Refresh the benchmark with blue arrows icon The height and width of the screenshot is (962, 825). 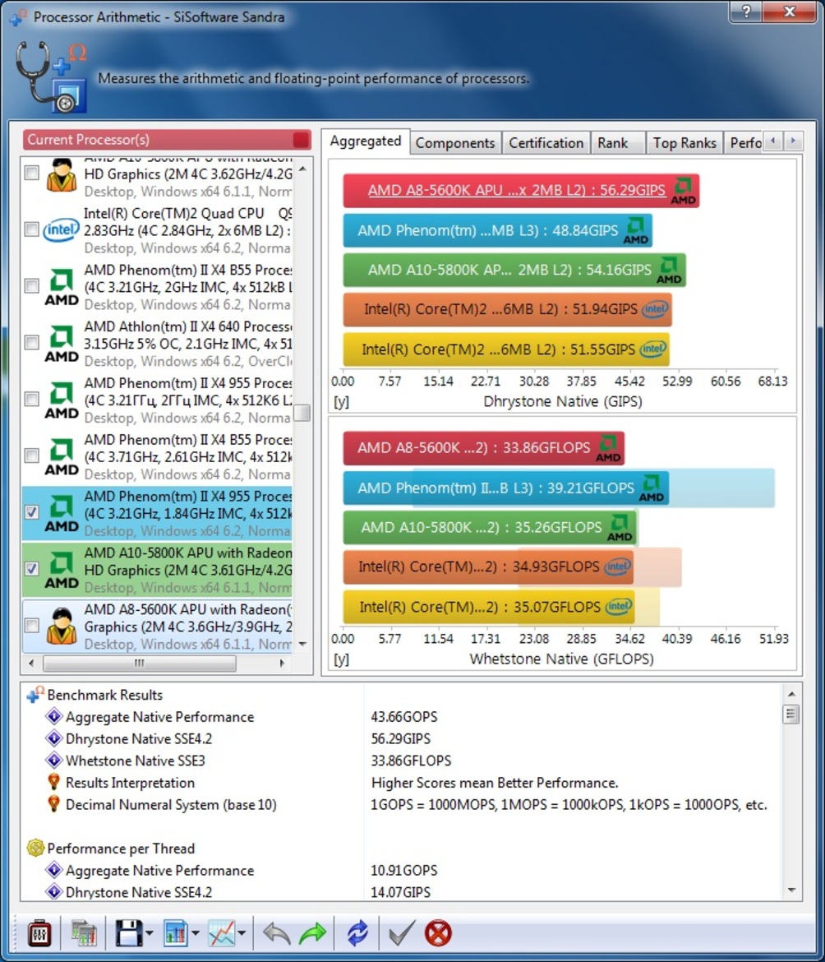[x=357, y=934]
